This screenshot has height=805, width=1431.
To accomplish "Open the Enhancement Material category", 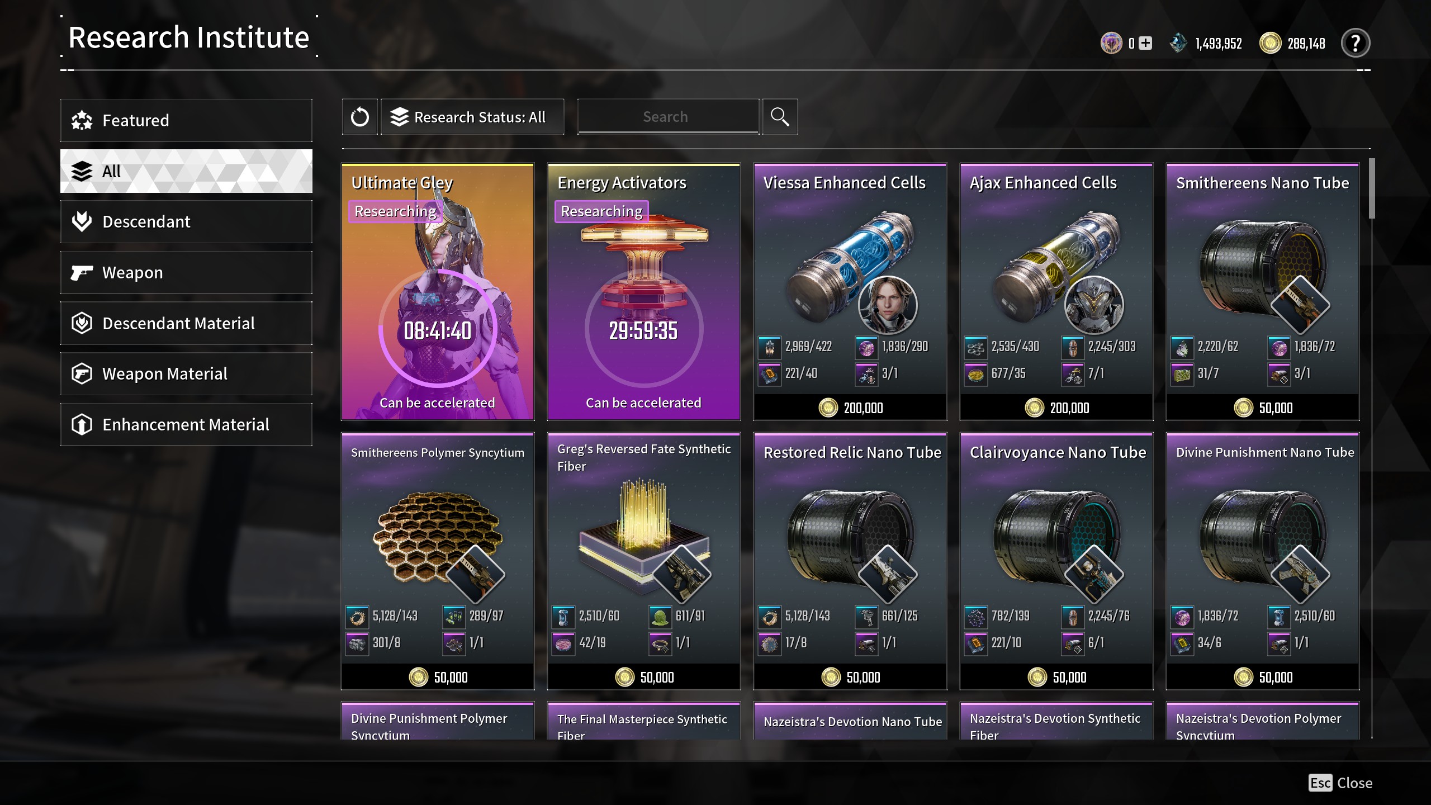I will point(186,424).
